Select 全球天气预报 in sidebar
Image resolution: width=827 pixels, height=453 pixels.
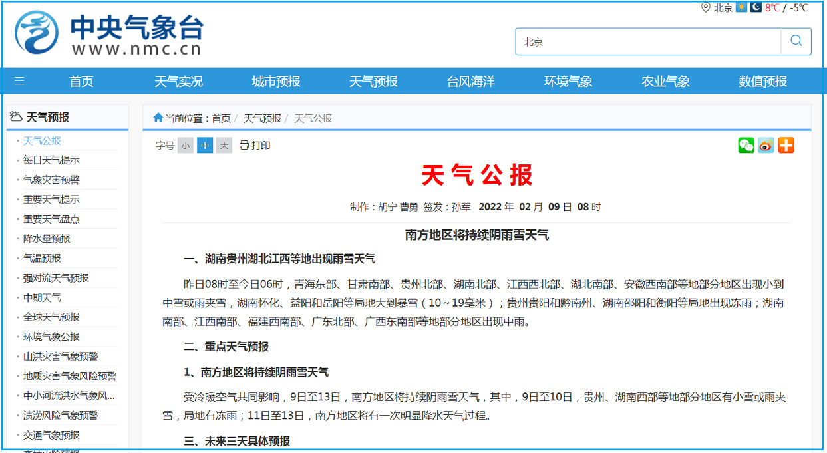point(51,317)
